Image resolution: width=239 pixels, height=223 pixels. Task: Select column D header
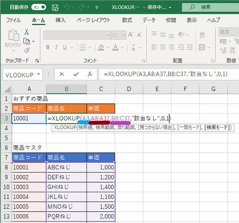coord(129,89)
